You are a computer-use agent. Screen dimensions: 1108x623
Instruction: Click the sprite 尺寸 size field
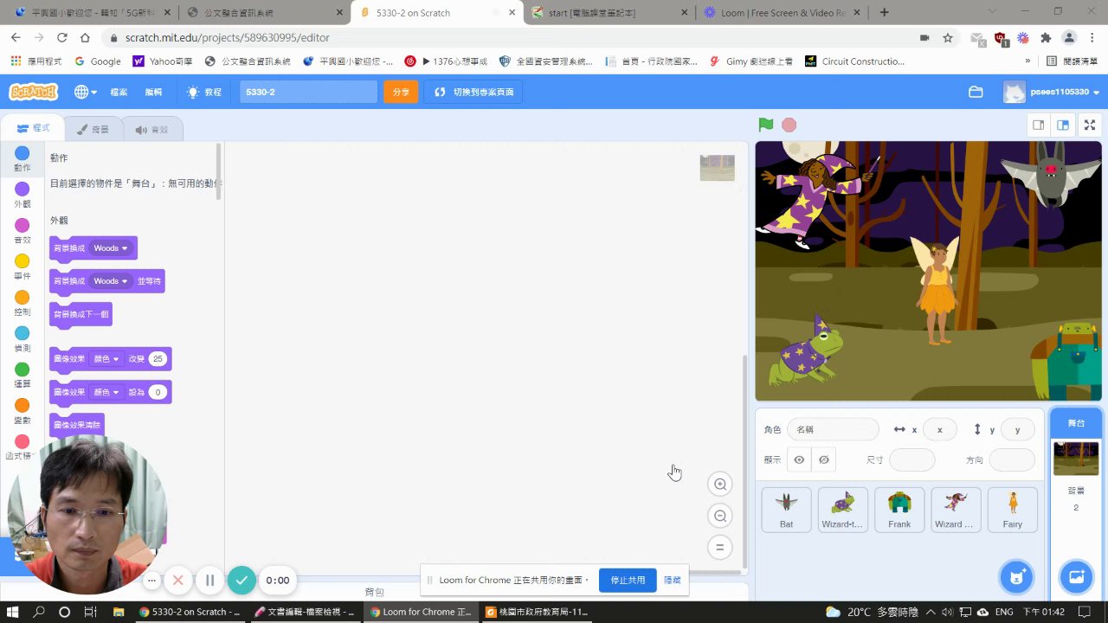pyautogui.click(x=912, y=459)
